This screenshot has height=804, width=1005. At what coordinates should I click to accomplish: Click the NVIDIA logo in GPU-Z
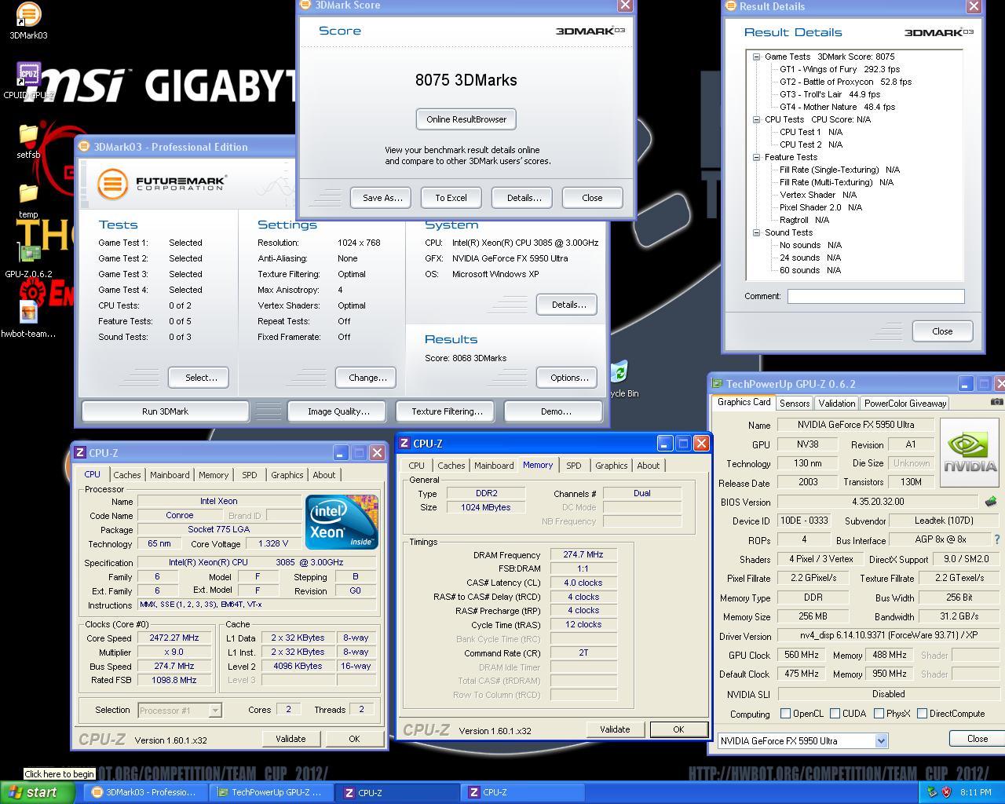[970, 452]
